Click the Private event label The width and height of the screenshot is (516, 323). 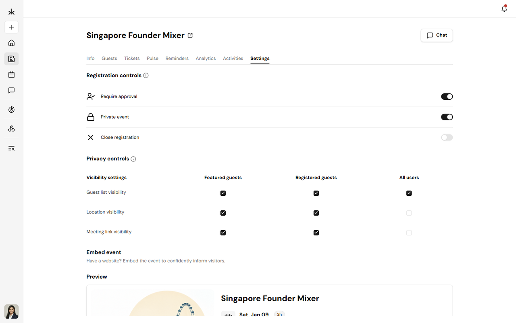point(115,117)
